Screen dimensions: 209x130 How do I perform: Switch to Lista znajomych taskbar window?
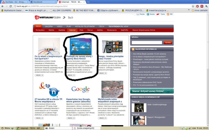click(x=86, y=128)
